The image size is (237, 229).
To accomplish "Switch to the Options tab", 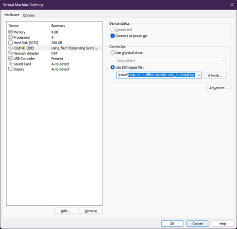I will point(29,15).
